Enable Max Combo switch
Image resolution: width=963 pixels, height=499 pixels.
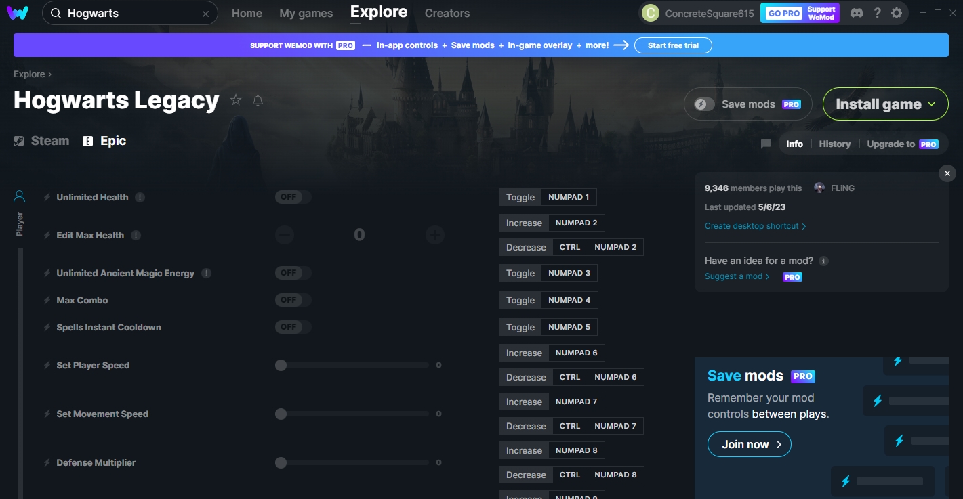point(293,300)
